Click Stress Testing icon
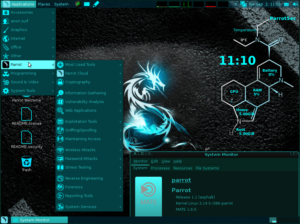This screenshot has height=224, width=300. pyautogui.click(x=60, y=167)
